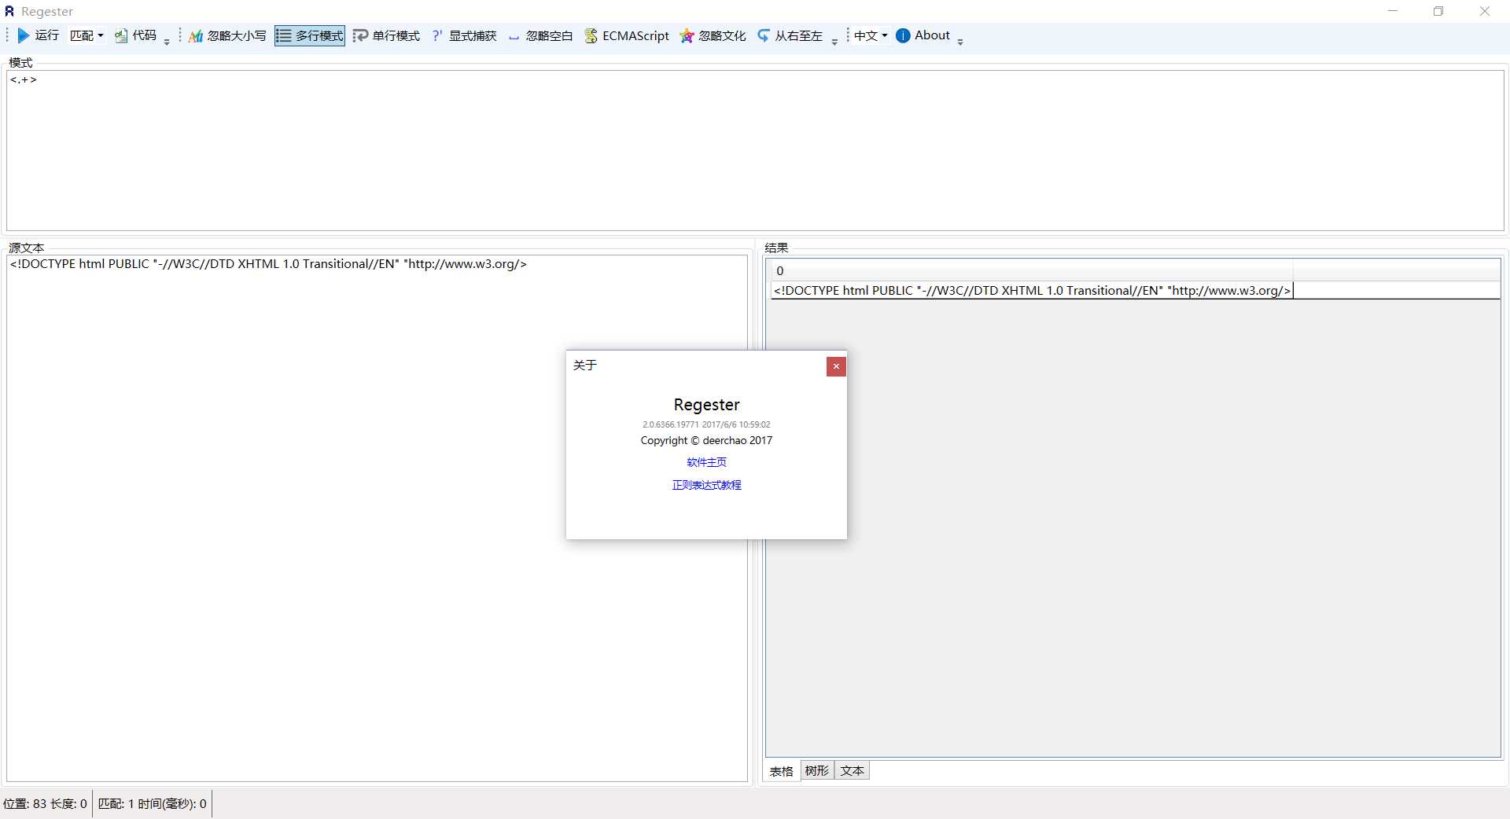Screen dimensions: 1510x819
Task: Open the 正则表达式教程 link
Action: [x=706, y=485]
